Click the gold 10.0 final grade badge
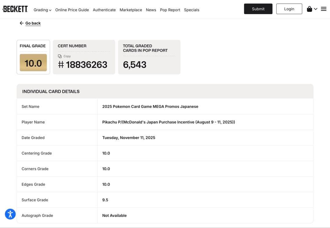This screenshot has width=330, height=228. [33, 63]
